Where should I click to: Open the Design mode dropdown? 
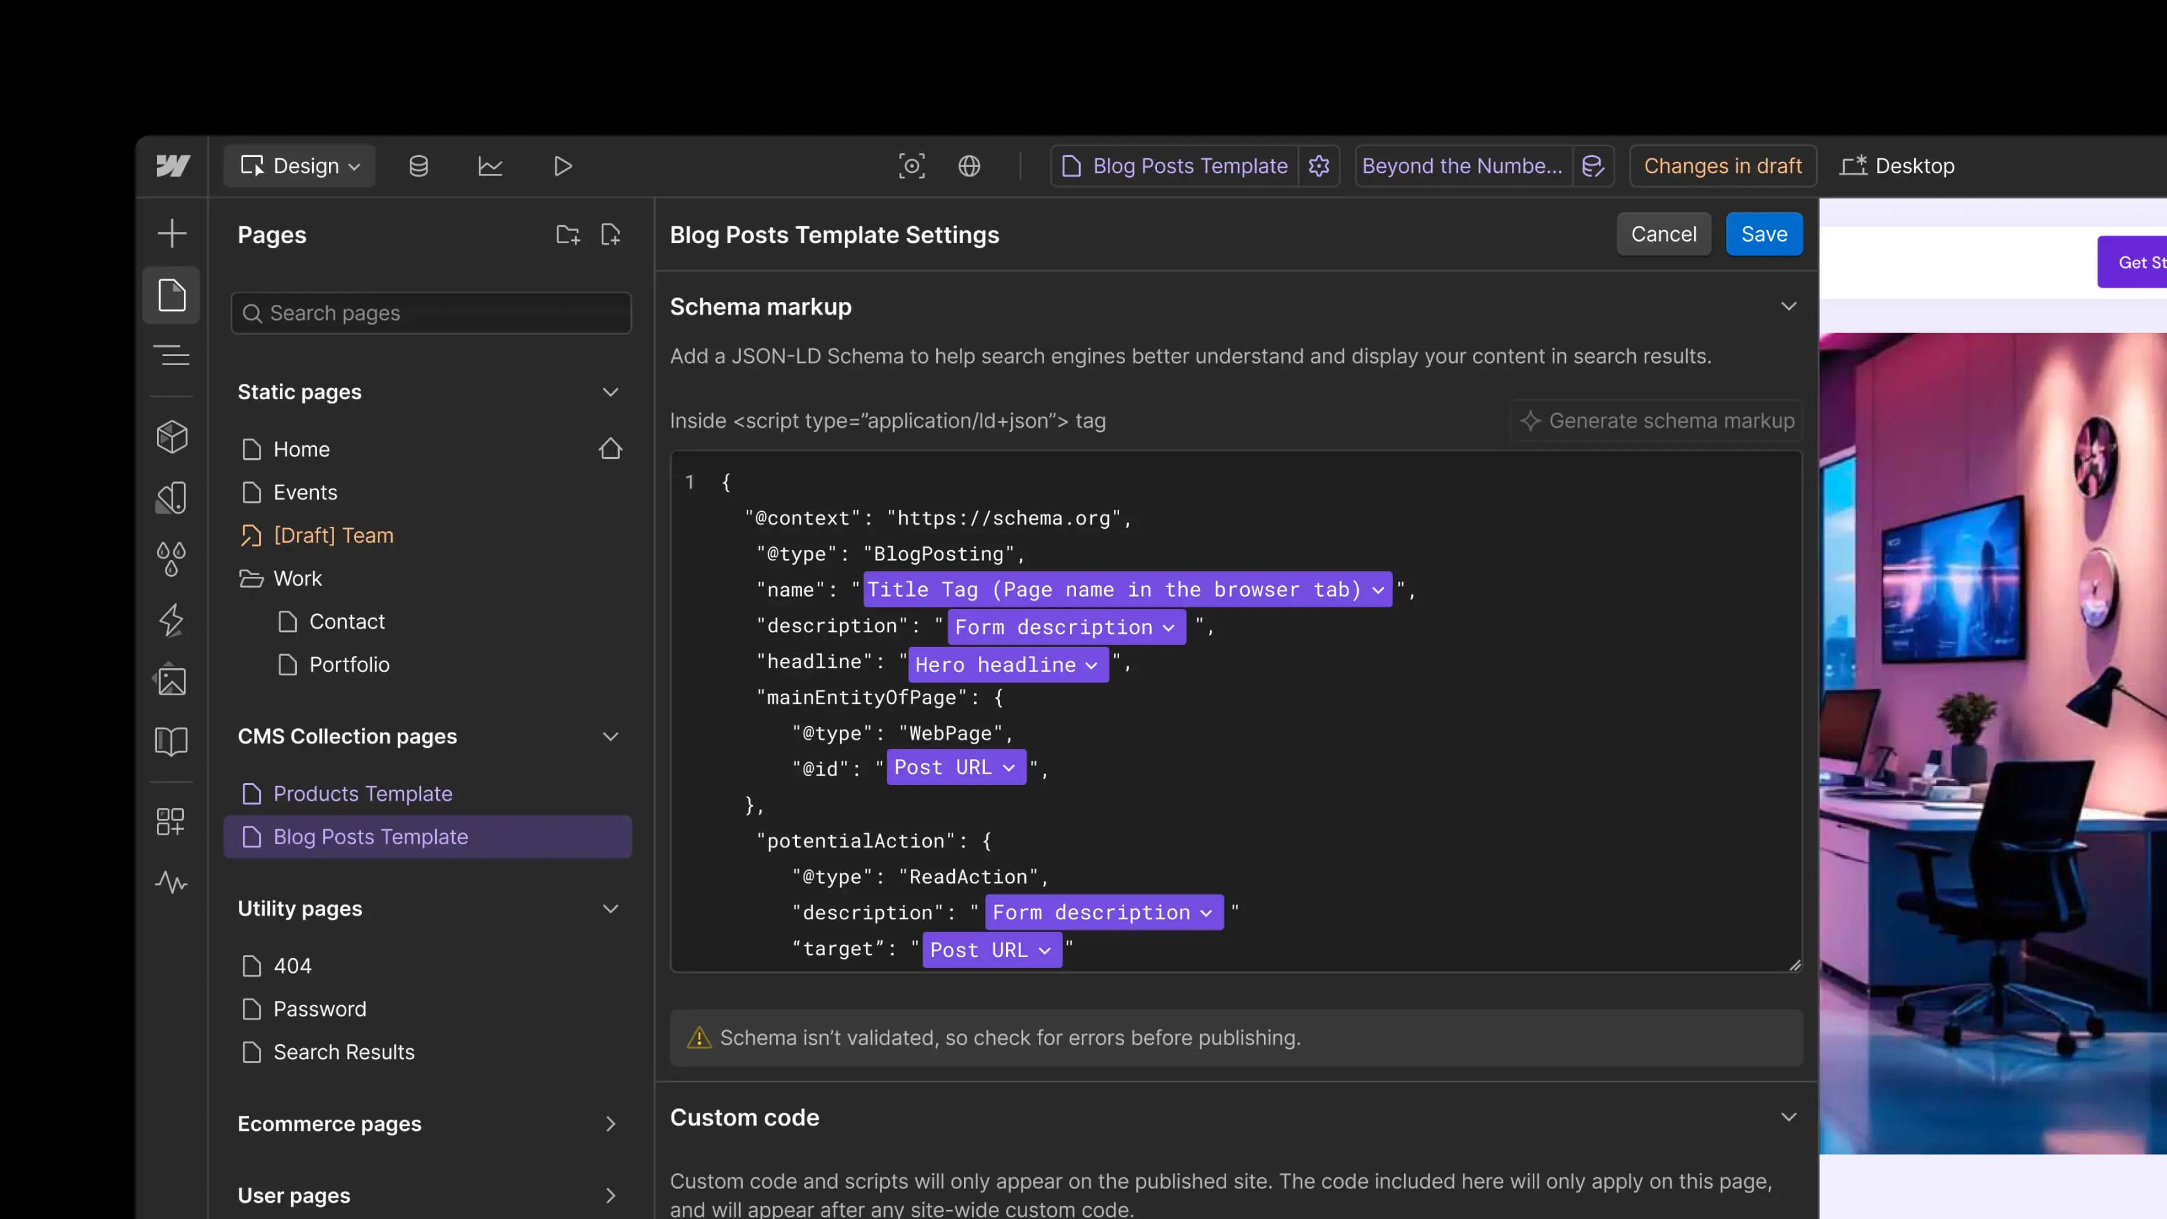coord(300,165)
